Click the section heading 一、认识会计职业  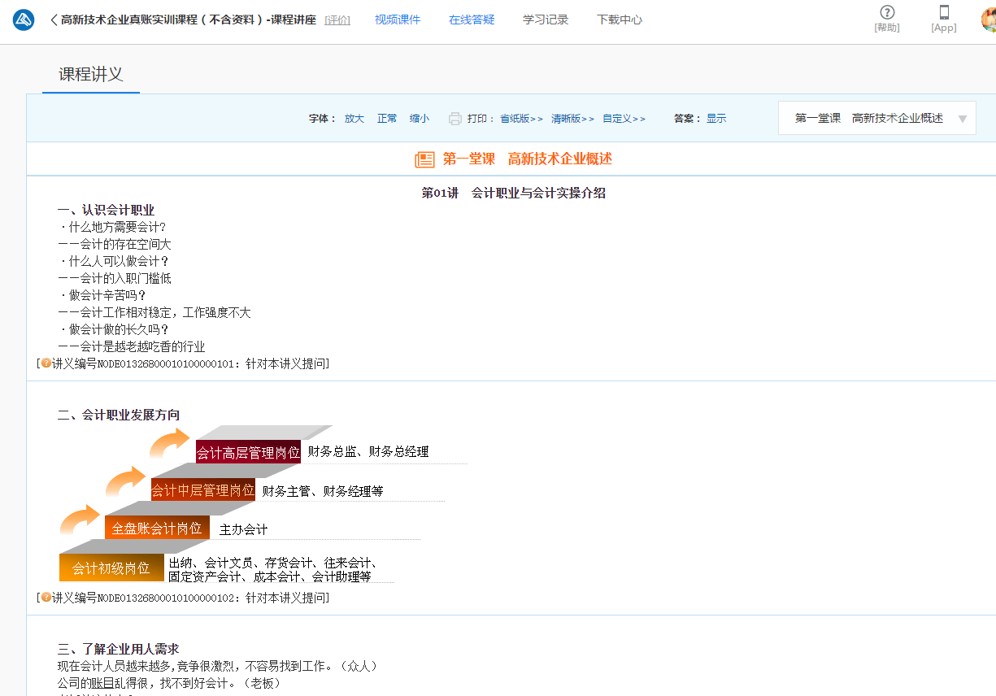(106, 211)
